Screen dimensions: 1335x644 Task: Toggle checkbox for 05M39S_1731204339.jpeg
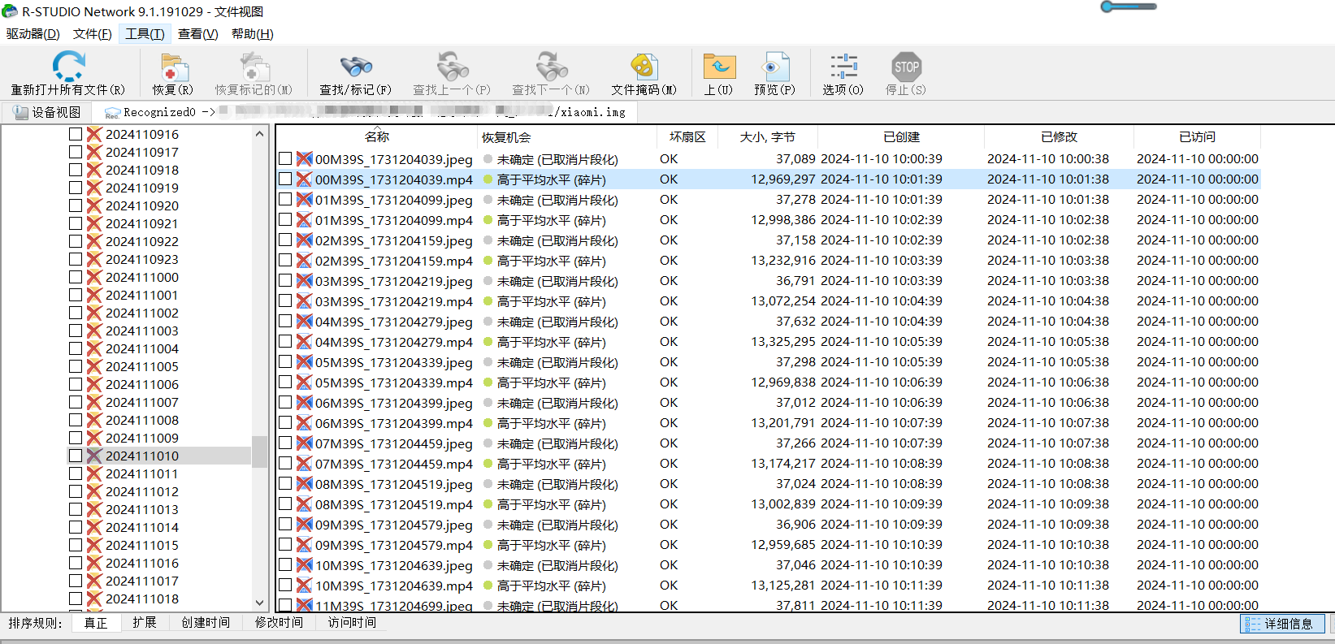[x=285, y=362]
